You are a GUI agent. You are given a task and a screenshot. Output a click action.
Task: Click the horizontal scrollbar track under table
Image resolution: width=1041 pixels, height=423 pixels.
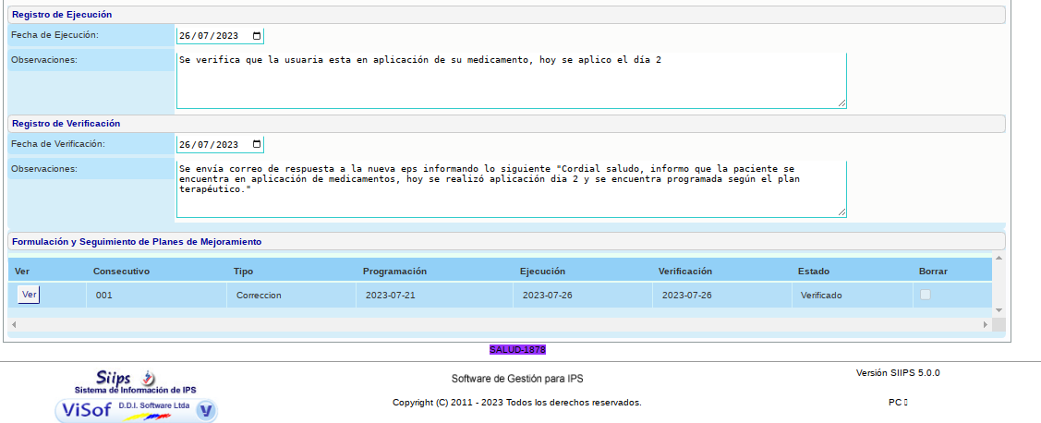pyautogui.click(x=499, y=325)
